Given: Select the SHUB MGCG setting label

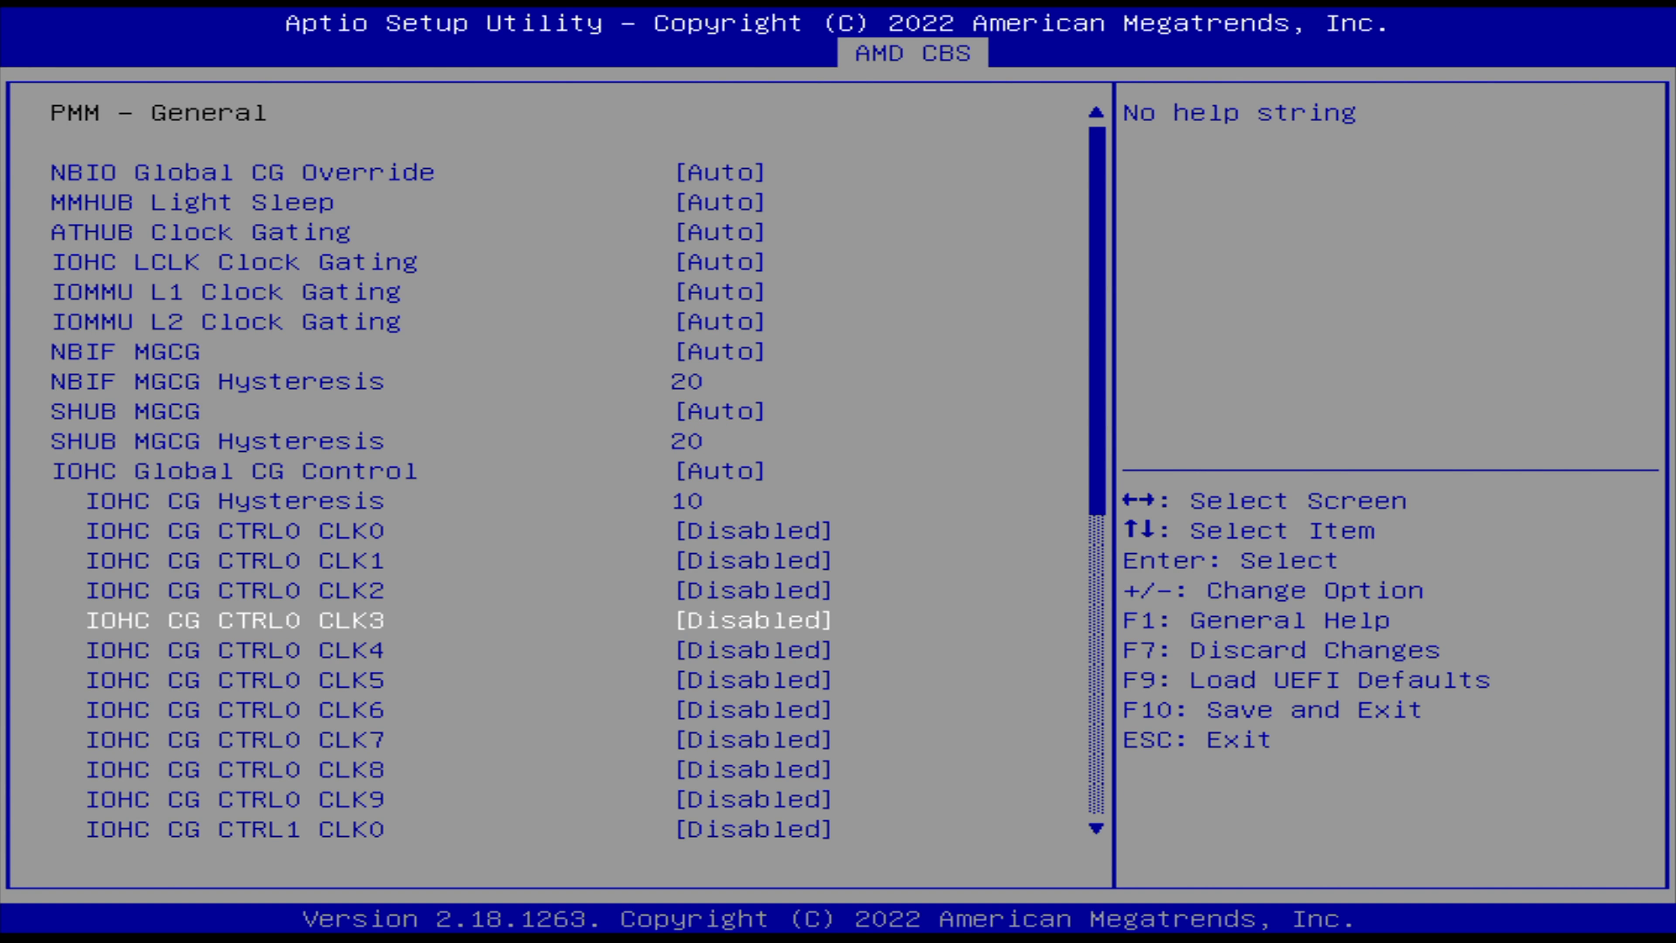Looking at the screenshot, I should tap(126, 411).
